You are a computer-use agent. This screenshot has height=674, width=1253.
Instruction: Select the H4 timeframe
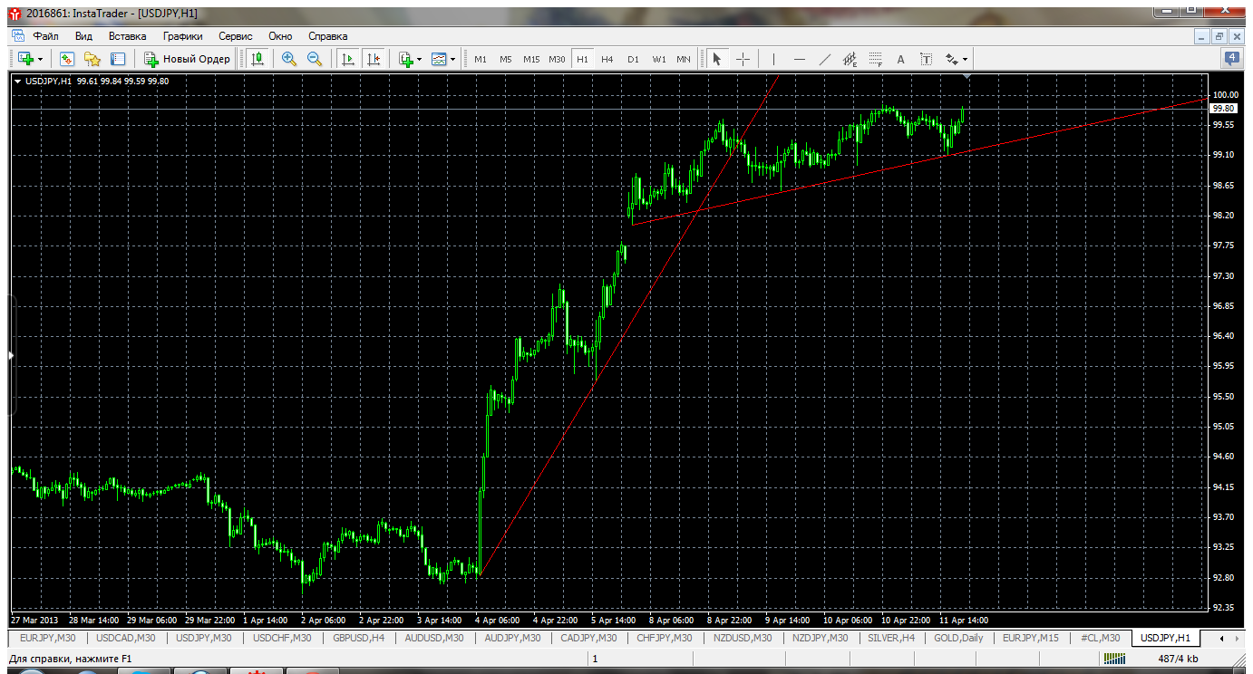[607, 59]
